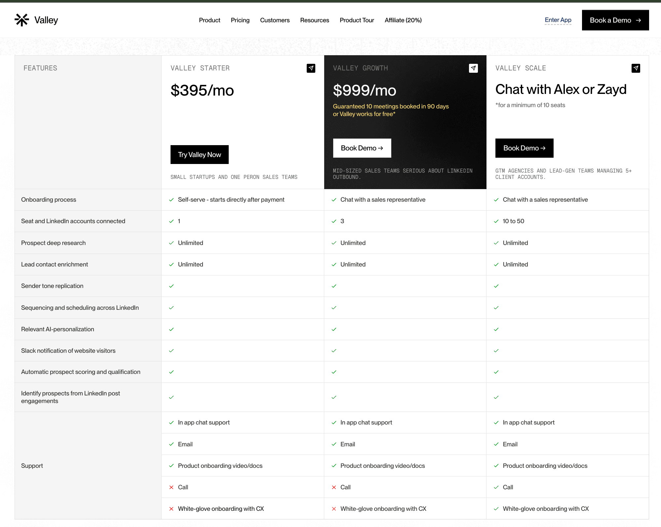
Task: Click 'In app chat support' in Starter column
Action: pos(204,423)
